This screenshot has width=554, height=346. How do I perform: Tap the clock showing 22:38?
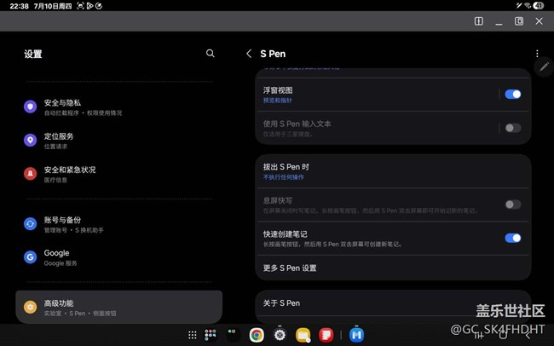20,6
